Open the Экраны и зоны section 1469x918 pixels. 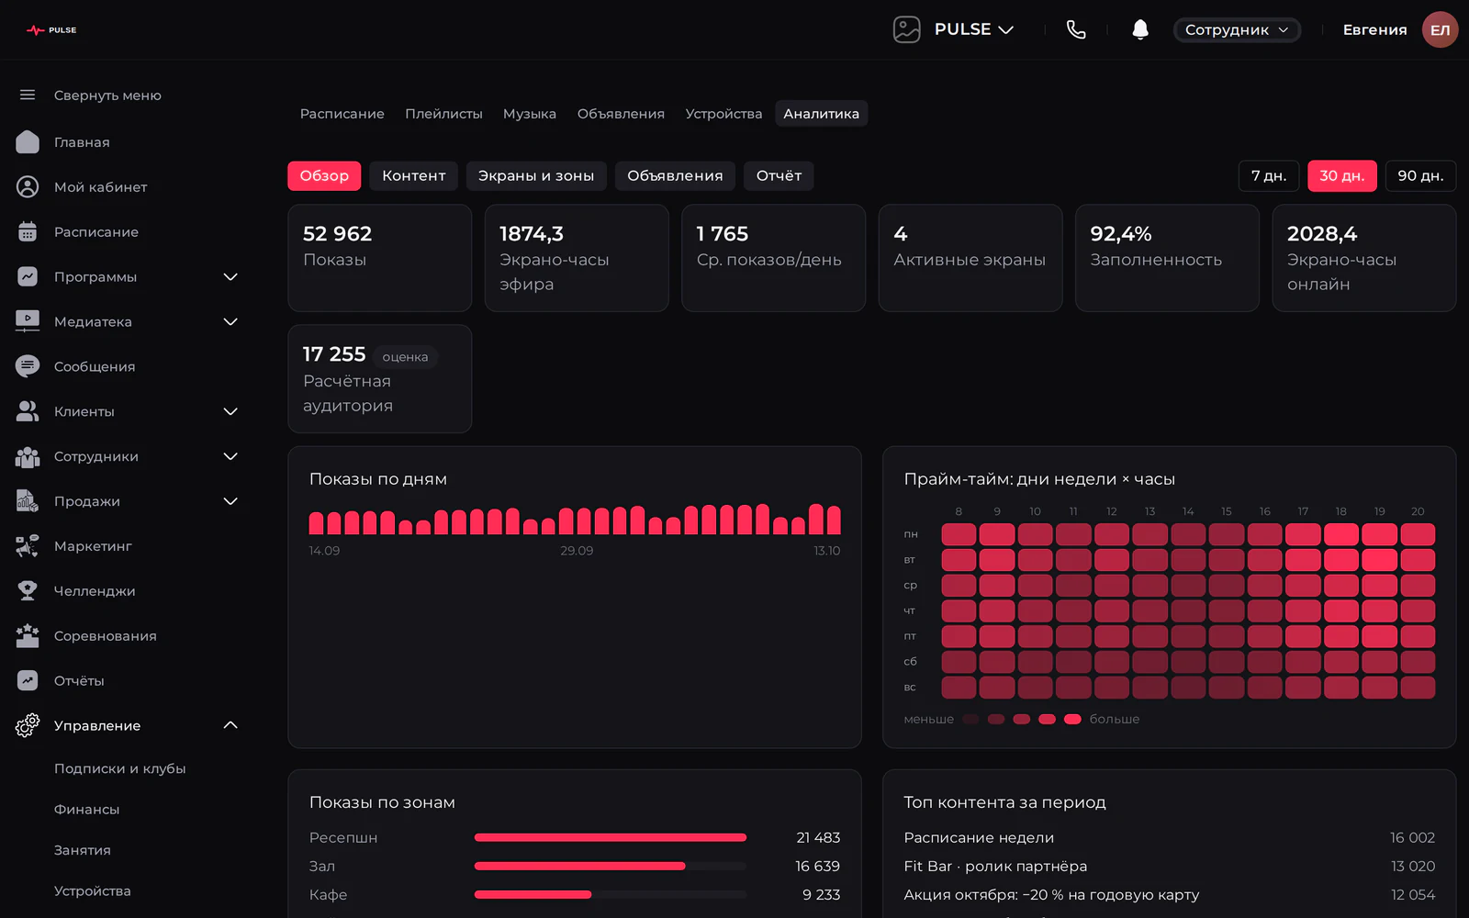pos(536,175)
